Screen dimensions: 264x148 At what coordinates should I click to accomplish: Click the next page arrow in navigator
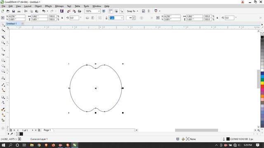[x=33, y=130]
